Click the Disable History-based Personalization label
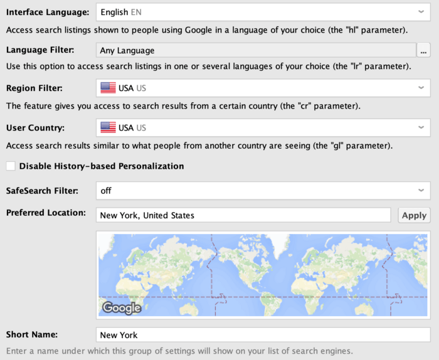 [102, 166]
